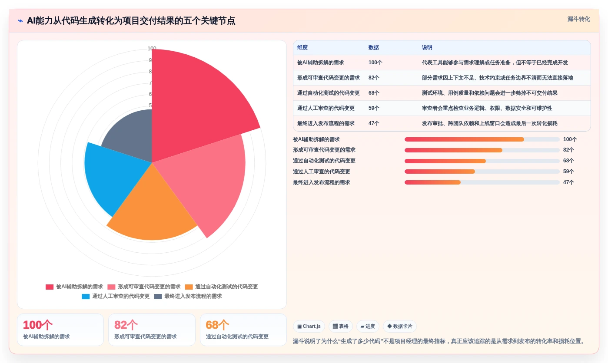Click the 维度 column header
This screenshot has width=608, height=363.
point(302,48)
